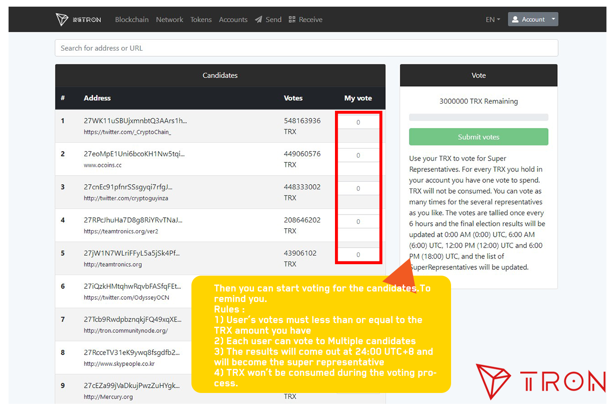Image resolution: width=615 pixels, height=410 pixels.
Task: Click My vote field for candidate 3
Action: coord(358,188)
